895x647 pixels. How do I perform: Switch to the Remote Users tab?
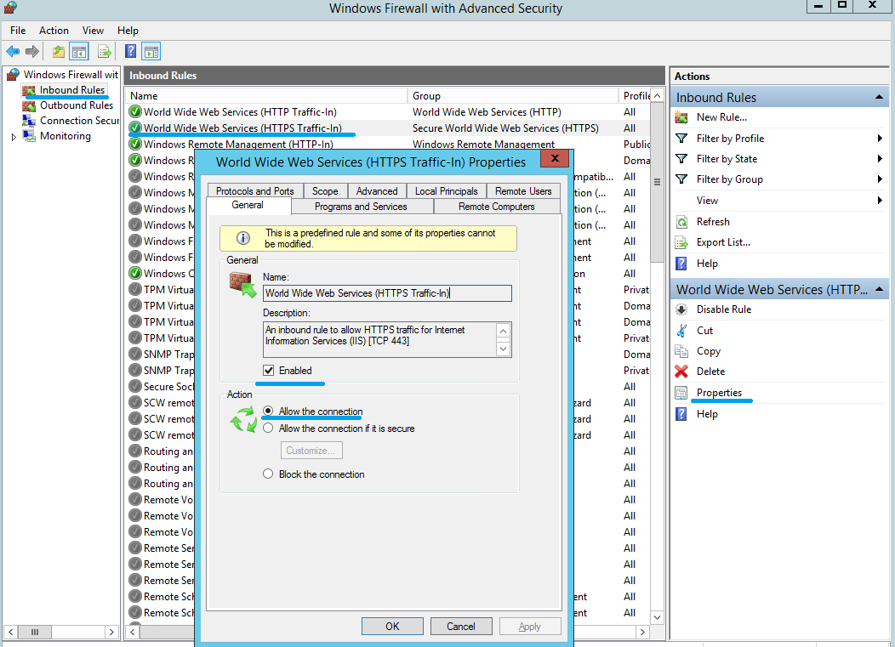click(x=523, y=191)
